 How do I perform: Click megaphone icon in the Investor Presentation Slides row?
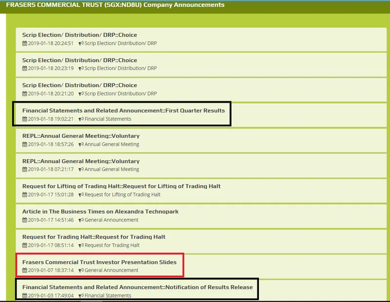pos(81,270)
